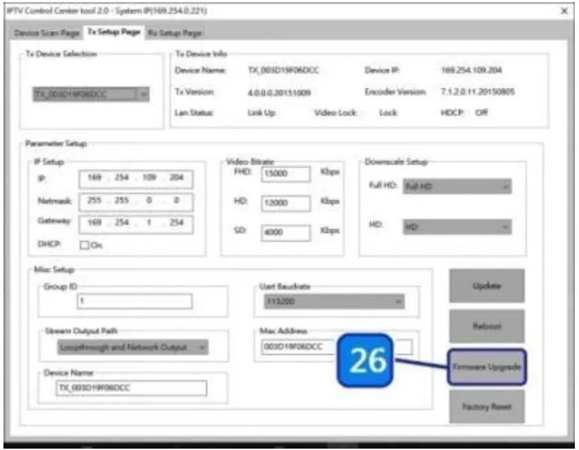Image resolution: width=579 pixels, height=450 pixels.
Task: Click the Netmask input field
Action: 135,202
